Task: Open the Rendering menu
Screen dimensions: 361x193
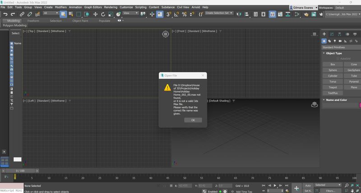Action: [x=111, y=7]
